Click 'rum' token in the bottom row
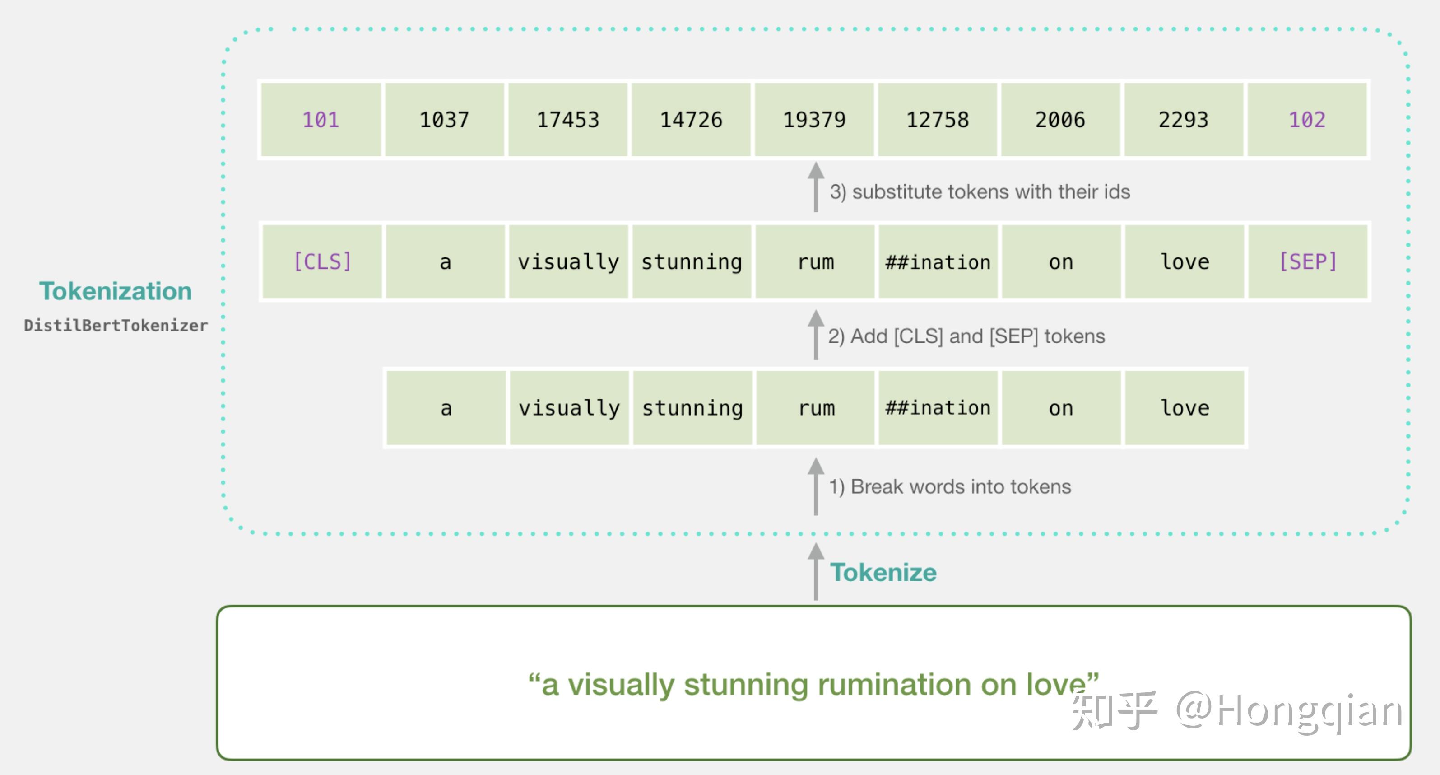The image size is (1440, 775). (x=816, y=408)
